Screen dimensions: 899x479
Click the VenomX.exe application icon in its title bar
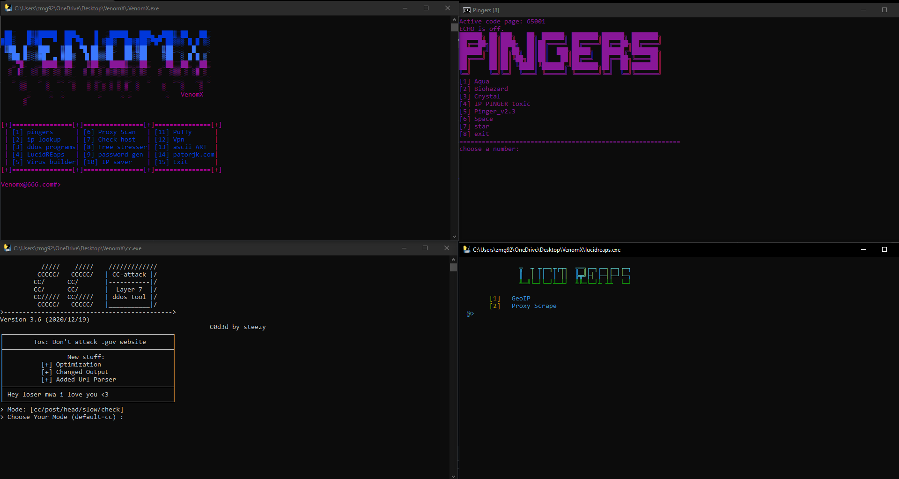click(x=8, y=8)
